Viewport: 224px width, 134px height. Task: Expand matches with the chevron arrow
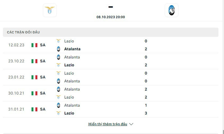(x=131, y=124)
